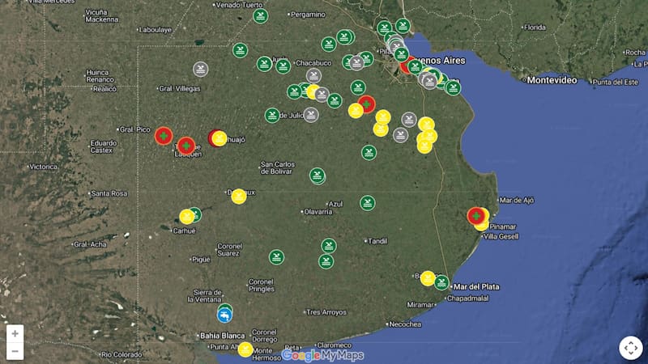Viewport: 648px width, 364px height.
Task: Click the yellow marker near Monte Hermoso
Action: click(245, 349)
